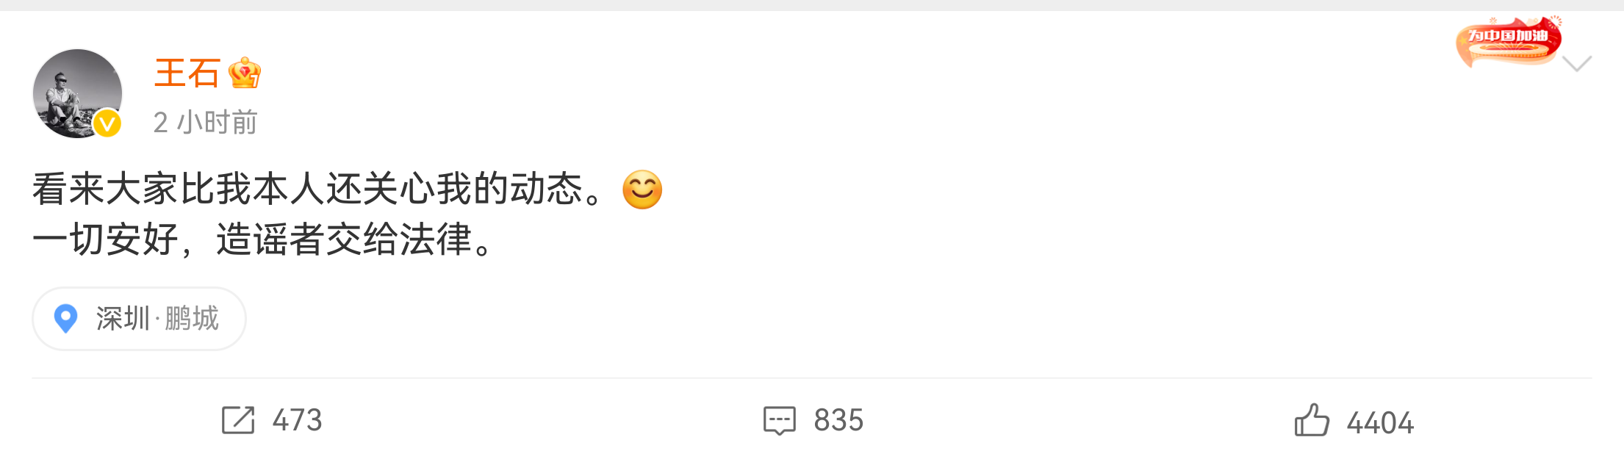Click the comment count 835

838,420
